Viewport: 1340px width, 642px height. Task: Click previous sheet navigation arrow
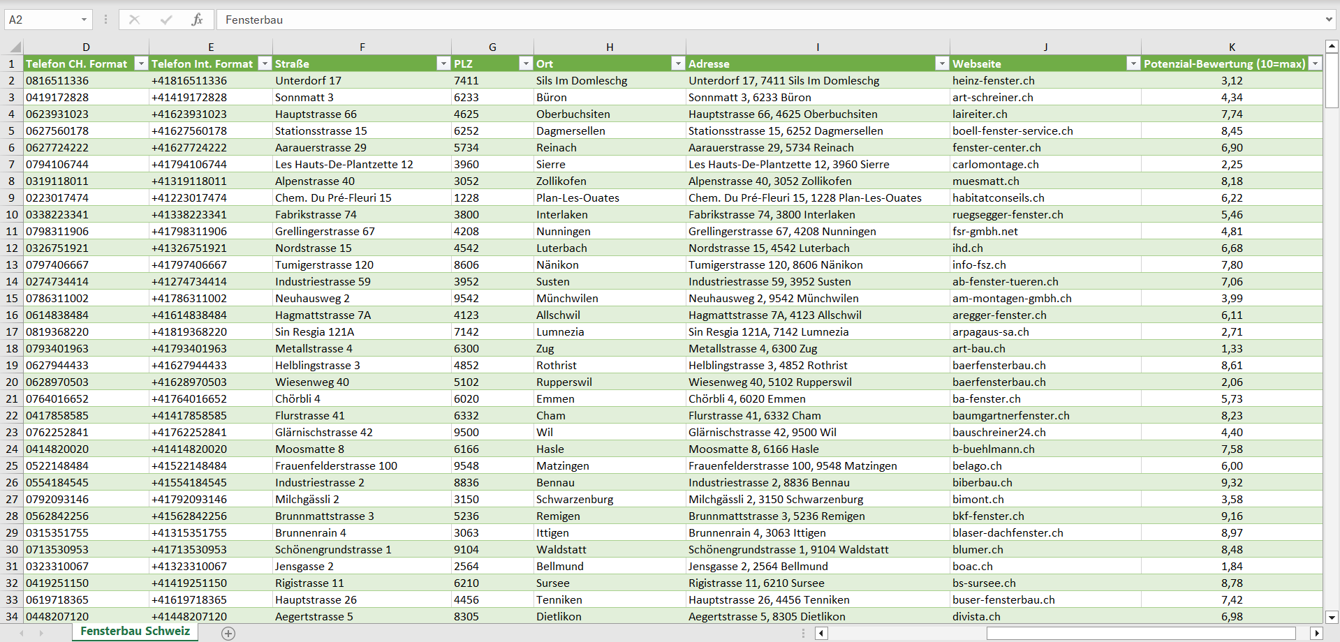click(22, 633)
